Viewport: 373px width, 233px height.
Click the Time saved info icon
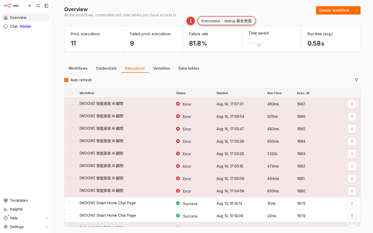pyautogui.click(x=259, y=45)
